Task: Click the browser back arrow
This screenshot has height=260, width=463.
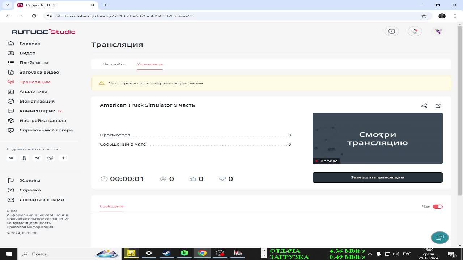Action: click(x=8, y=16)
